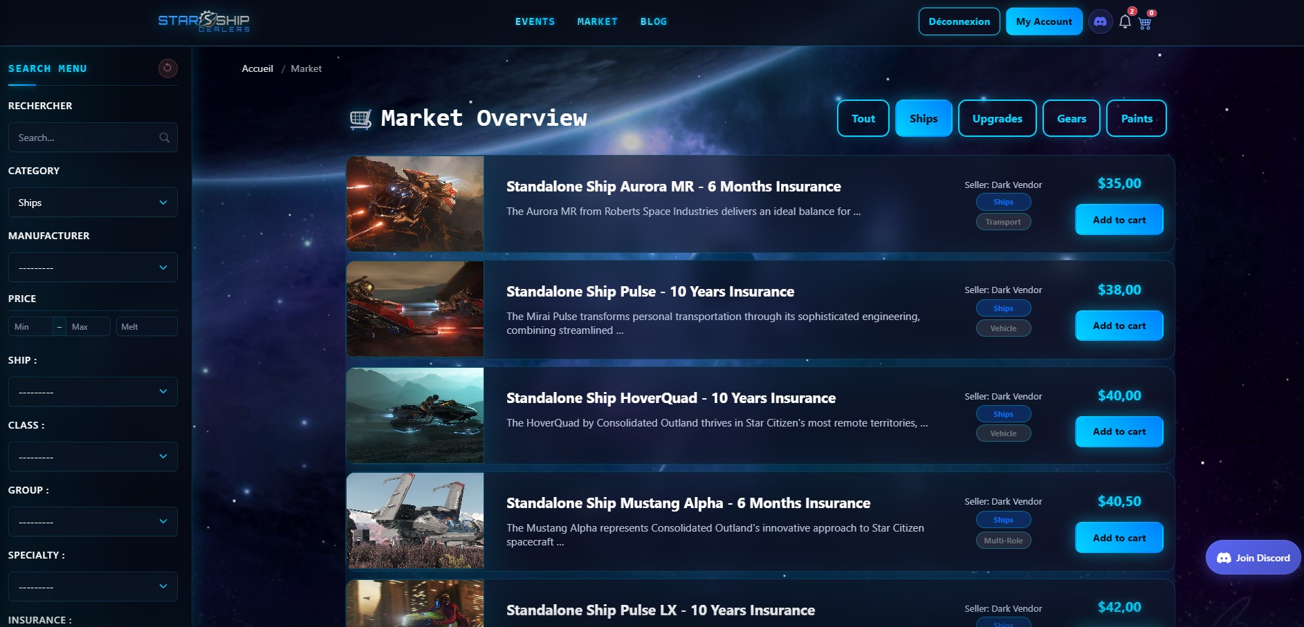Open Standalone Ship HoverQuad title
Screen dimensions: 1304x627
point(670,398)
